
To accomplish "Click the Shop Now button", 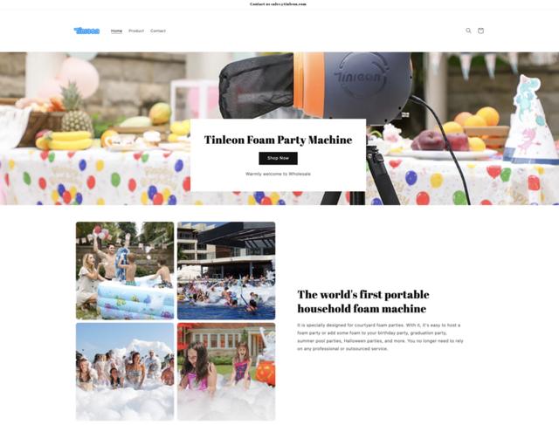I will tap(278, 158).
